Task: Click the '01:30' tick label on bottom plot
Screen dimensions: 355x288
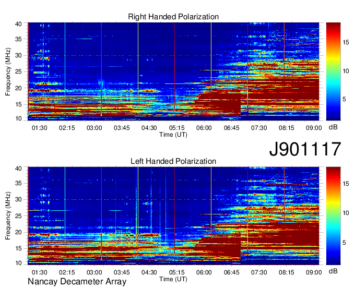Action: pyautogui.click(x=39, y=272)
